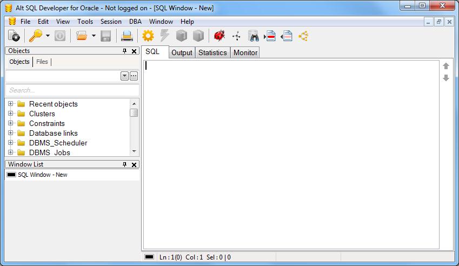The image size is (459, 266).
Task: Restore the inner SQL Window
Action: pyautogui.click(x=438, y=22)
